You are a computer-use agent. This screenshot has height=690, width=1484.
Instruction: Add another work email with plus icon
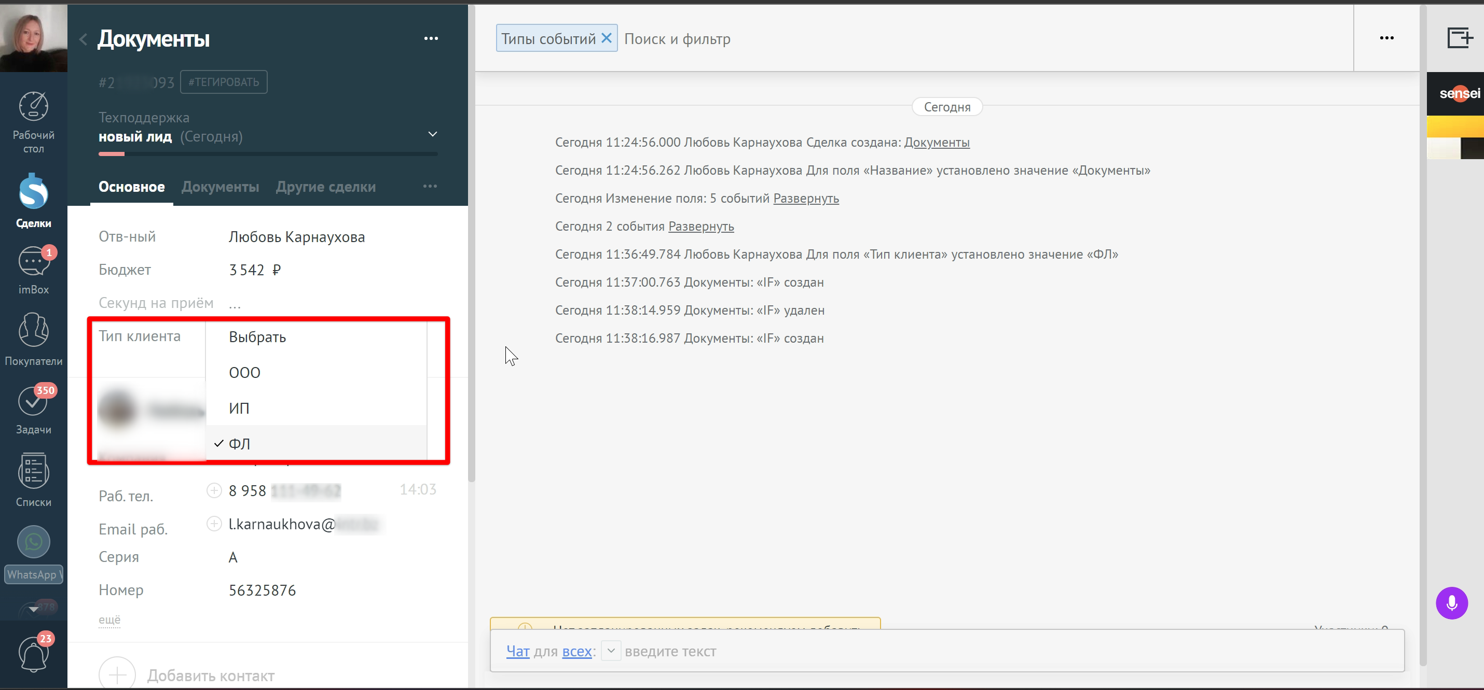click(214, 524)
